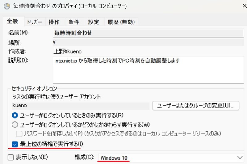Click the kueno user account field
The image size is (247, 164).
coord(81,106)
